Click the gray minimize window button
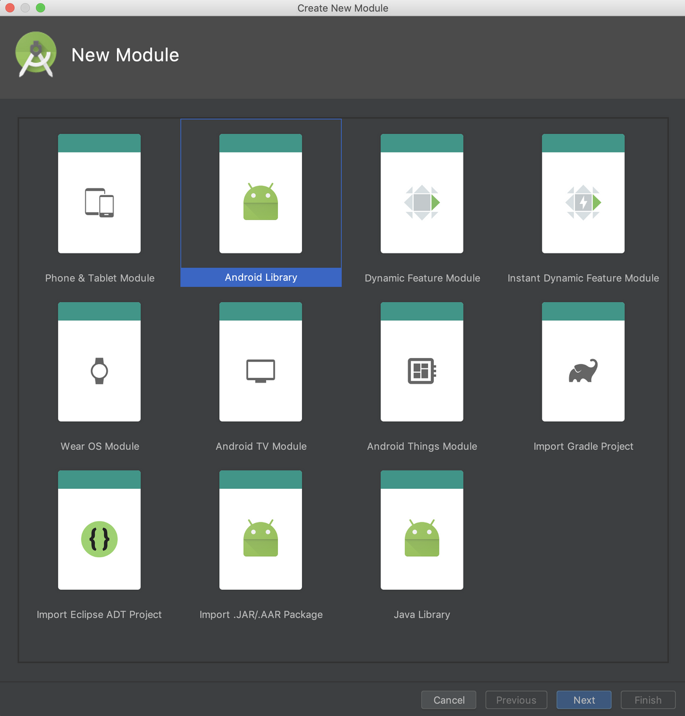685x716 pixels. (x=25, y=7)
